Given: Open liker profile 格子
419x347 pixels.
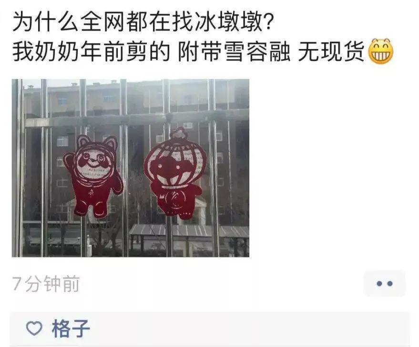Looking at the screenshot, I should point(71,328).
